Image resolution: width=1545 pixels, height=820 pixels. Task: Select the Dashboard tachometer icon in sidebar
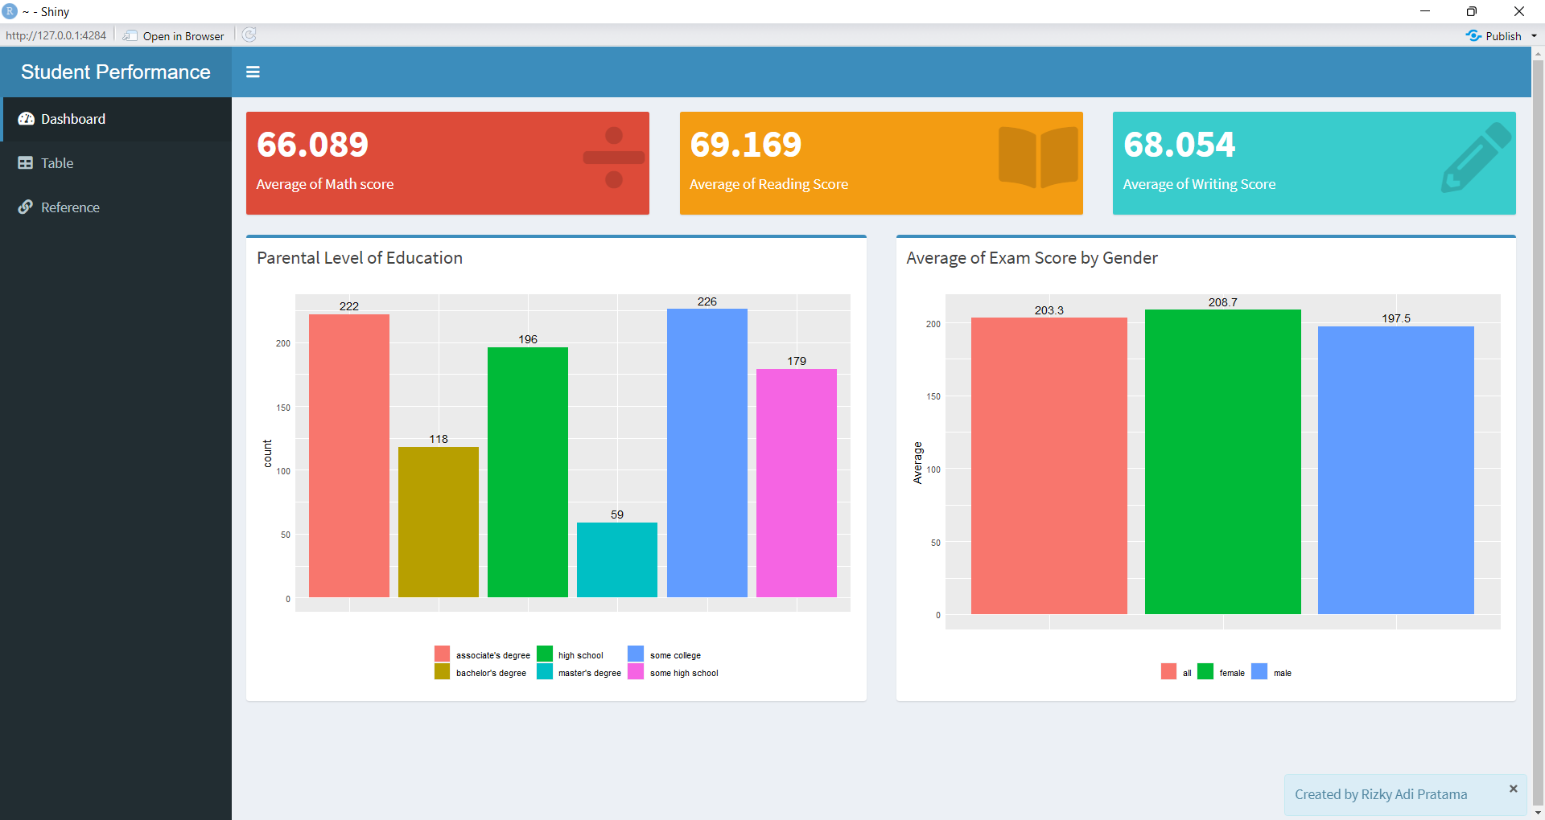[x=27, y=119]
